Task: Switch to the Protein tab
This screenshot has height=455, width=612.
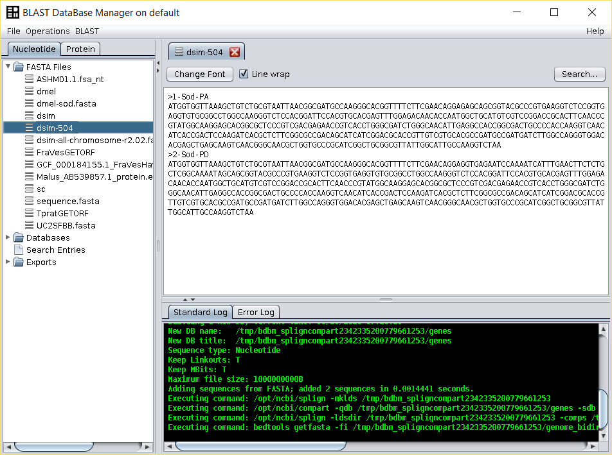Action: [80, 49]
